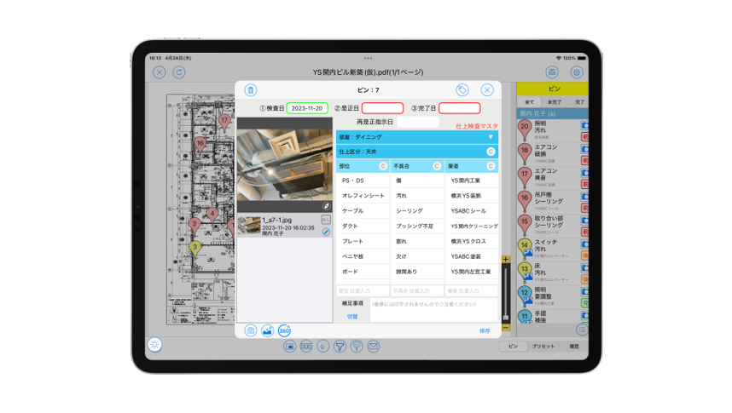The height and width of the screenshot is (413, 732).
Task: Clear the 仕上区分：天井 selection
Action: point(491,152)
